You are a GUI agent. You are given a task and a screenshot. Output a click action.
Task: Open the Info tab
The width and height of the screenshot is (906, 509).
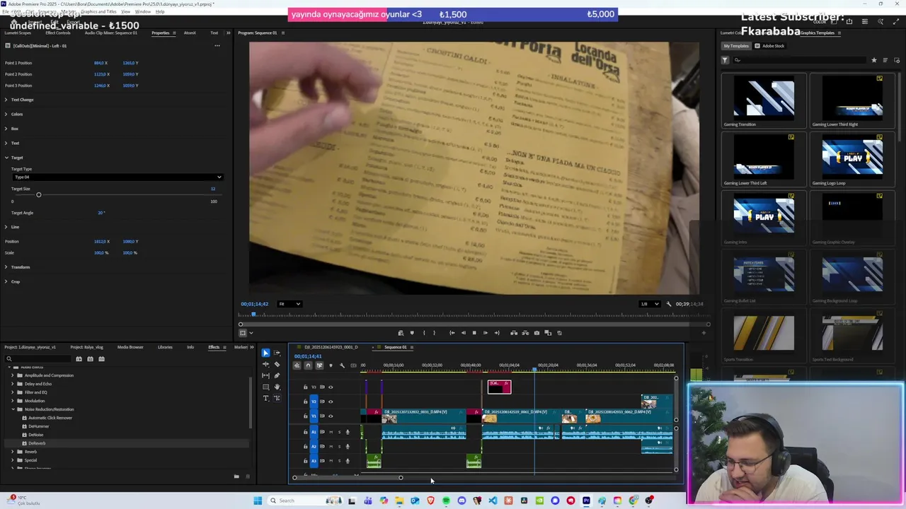point(190,347)
